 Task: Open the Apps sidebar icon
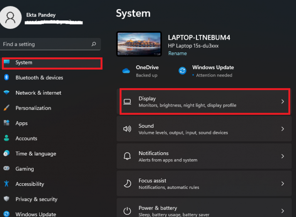tap(7, 123)
